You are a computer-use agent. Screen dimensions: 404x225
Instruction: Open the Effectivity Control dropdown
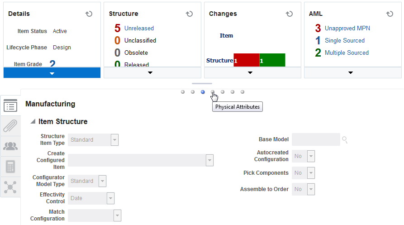(x=110, y=198)
